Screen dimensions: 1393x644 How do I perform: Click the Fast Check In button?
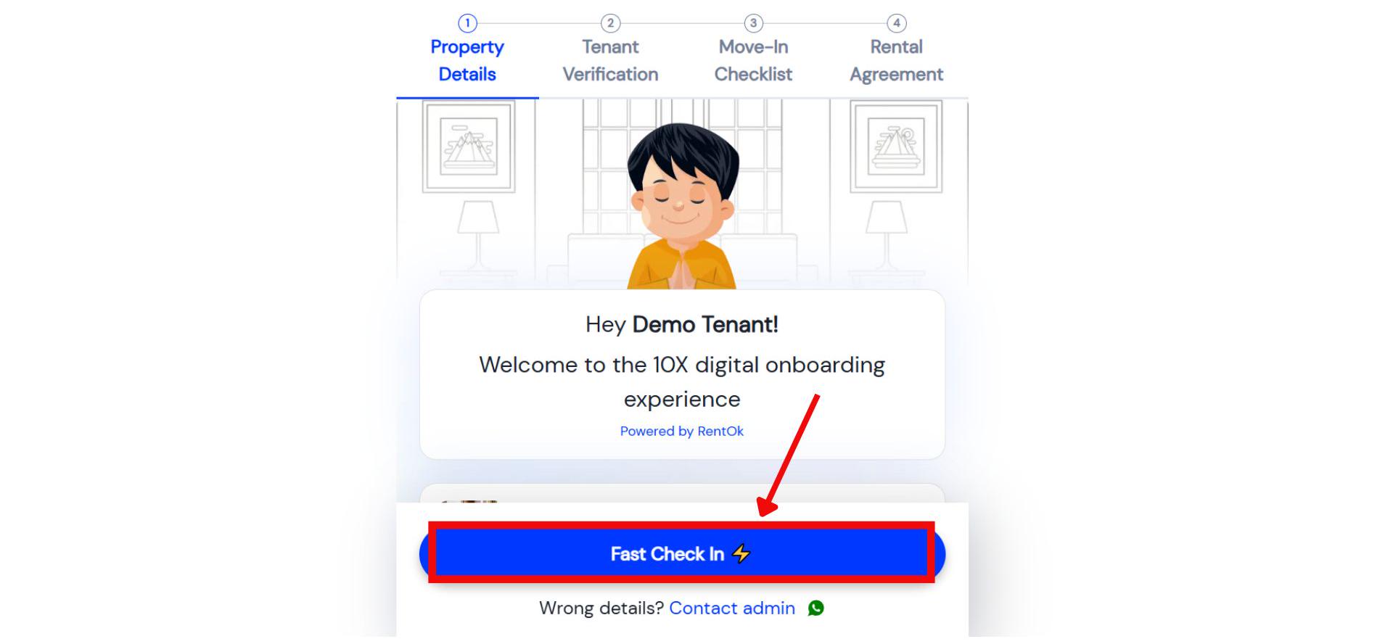tap(682, 553)
